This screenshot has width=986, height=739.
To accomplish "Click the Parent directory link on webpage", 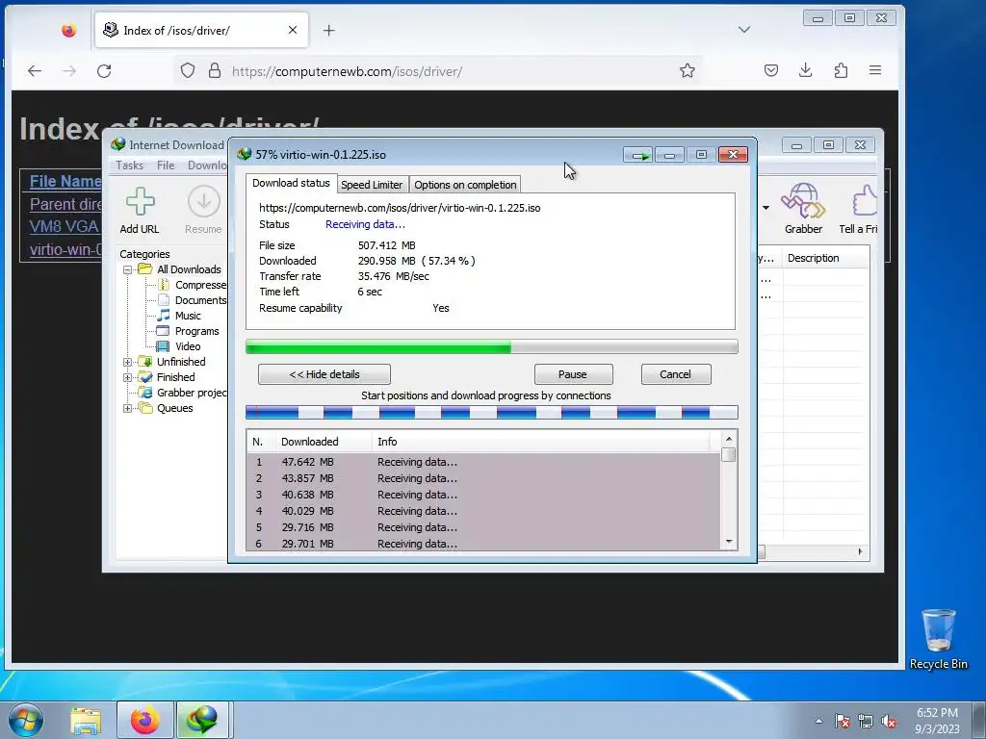I will pyautogui.click(x=65, y=204).
